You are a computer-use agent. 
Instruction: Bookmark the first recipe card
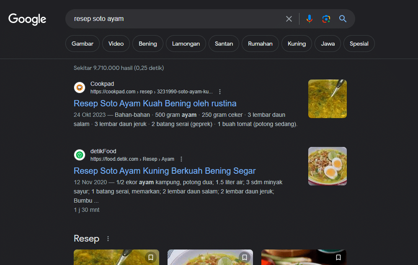pos(151,257)
